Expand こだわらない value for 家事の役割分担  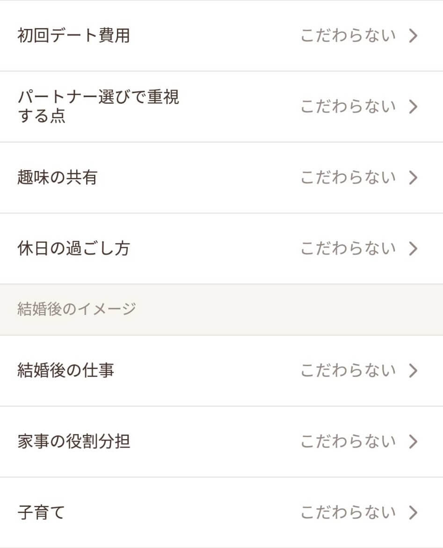click(348, 441)
